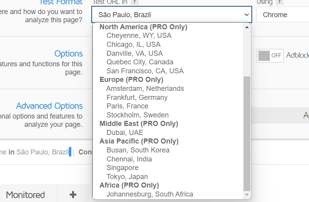The image size is (309, 202).
Task: Click the help icon beside Test URL in
Action: coord(135,2)
